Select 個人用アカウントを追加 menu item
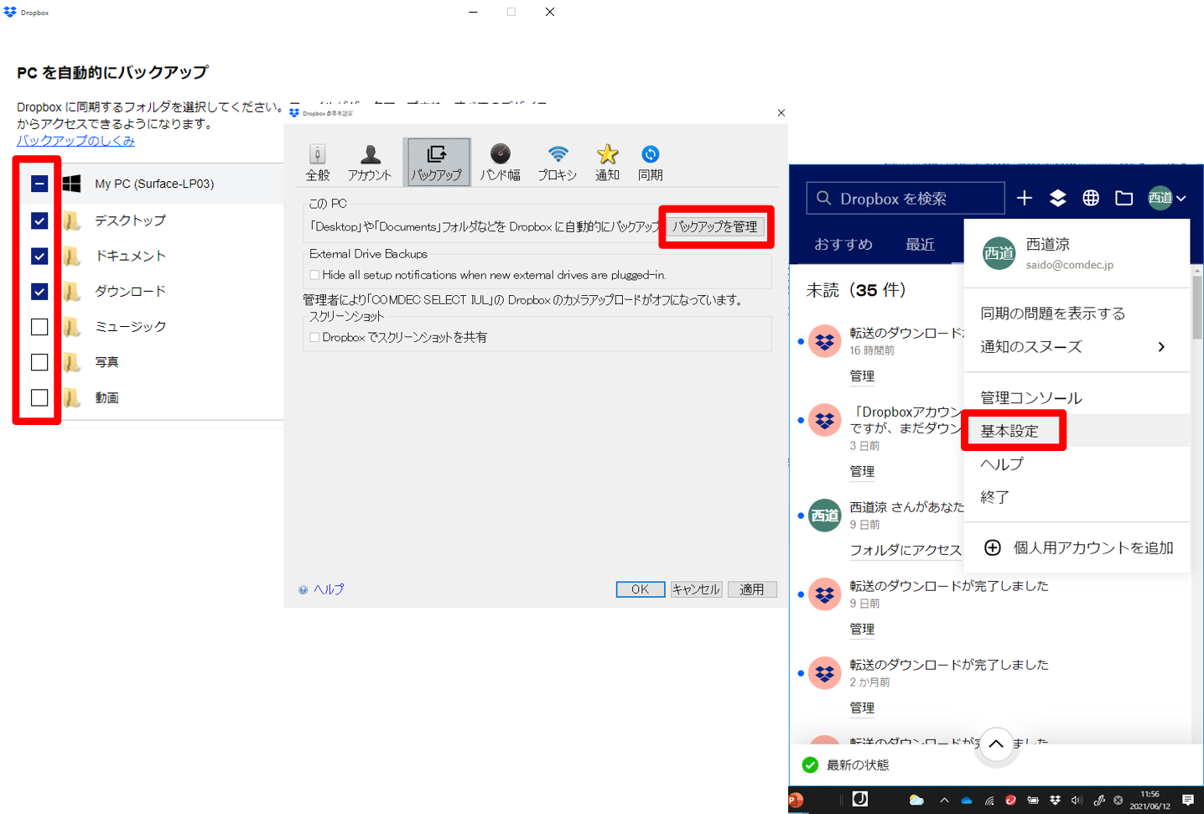Viewport: 1204px width, 814px height. (x=1077, y=547)
